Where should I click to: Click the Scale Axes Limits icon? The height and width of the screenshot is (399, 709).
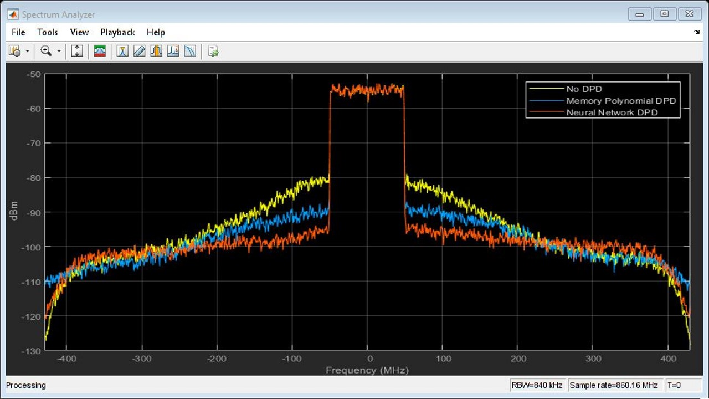click(x=77, y=52)
